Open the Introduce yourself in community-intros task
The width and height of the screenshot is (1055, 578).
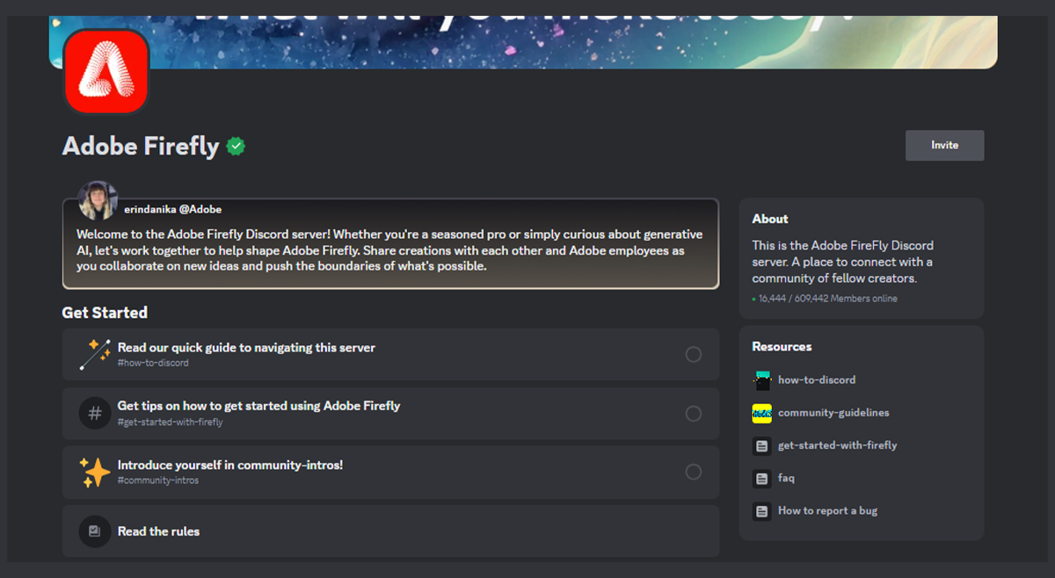pos(230,465)
